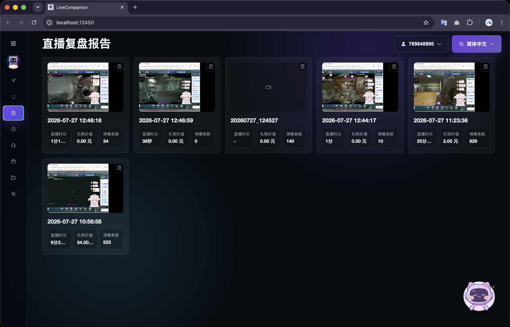510x327 pixels.
Task: Open the folder sidebar icon
Action: click(13, 178)
